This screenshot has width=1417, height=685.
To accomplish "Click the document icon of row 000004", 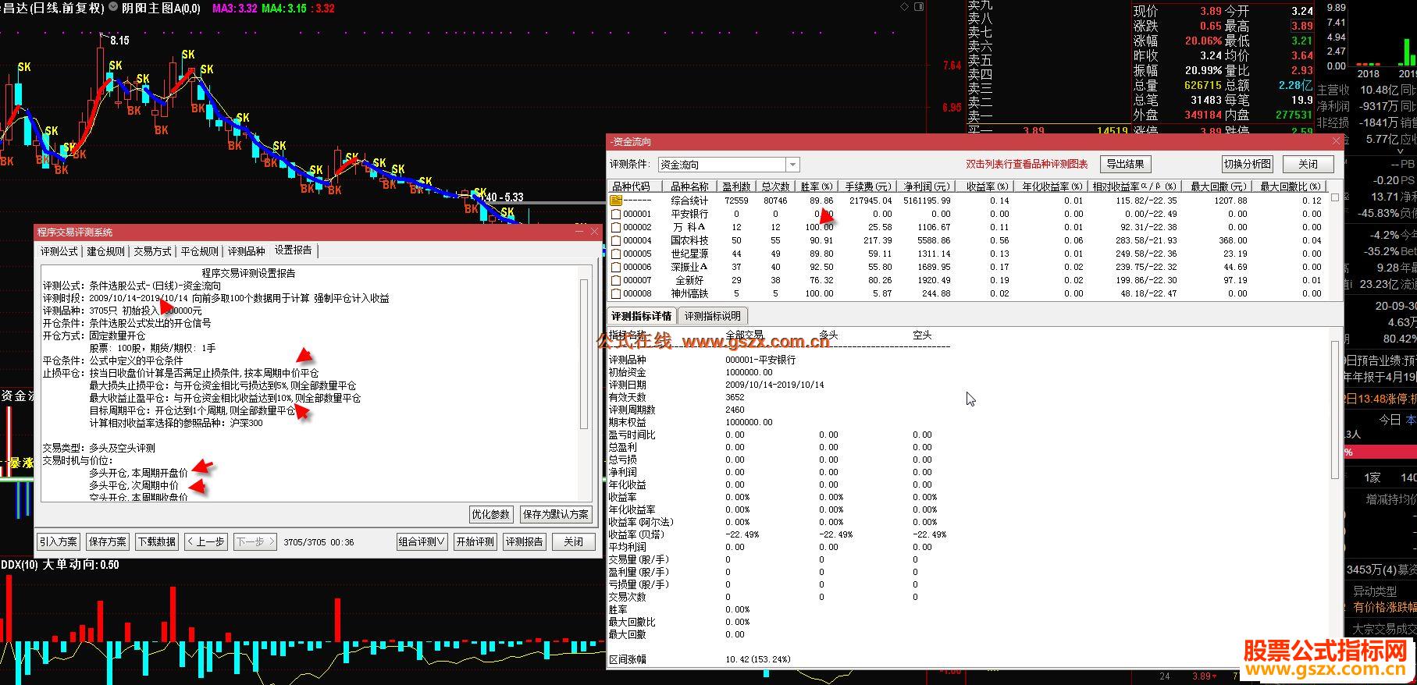I will pyautogui.click(x=615, y=240).
